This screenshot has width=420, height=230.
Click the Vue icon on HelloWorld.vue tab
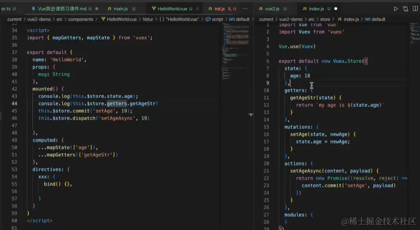154,9
